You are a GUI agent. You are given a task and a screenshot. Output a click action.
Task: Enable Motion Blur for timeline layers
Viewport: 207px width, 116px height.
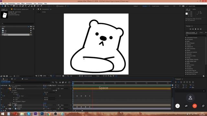point(66,82)
